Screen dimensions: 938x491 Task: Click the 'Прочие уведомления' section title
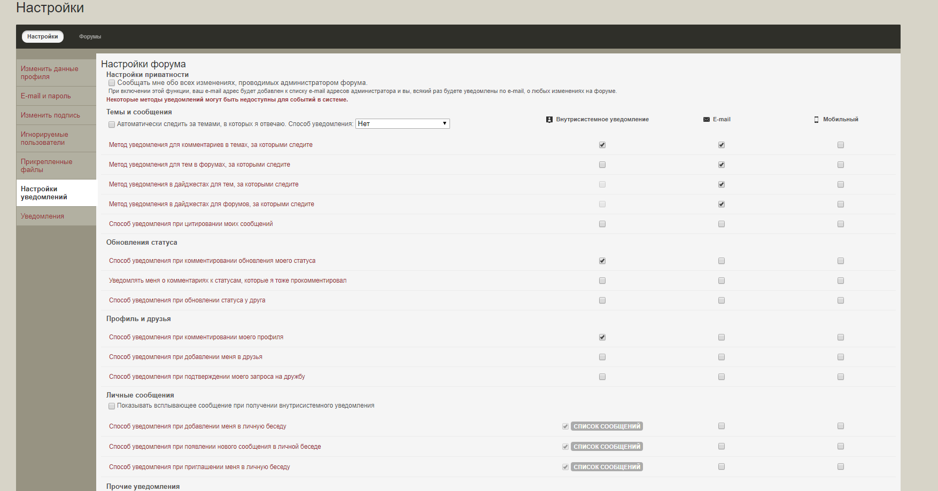(143, 487)
